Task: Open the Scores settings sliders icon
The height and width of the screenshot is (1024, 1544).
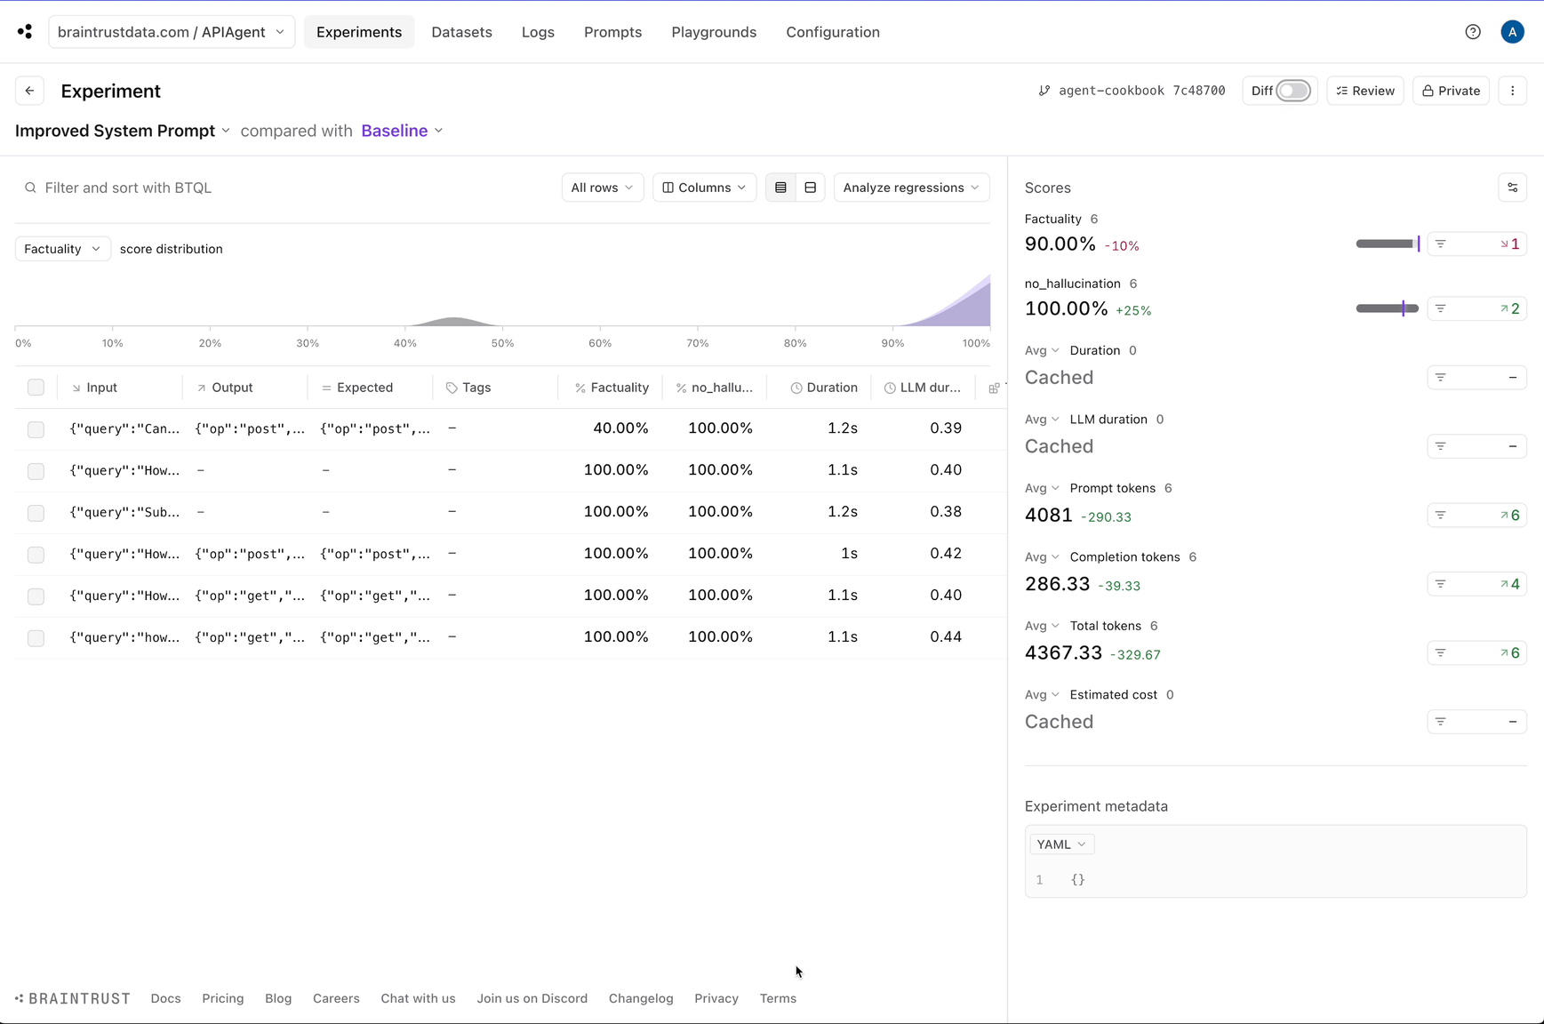Action: tap(1512, 188)
